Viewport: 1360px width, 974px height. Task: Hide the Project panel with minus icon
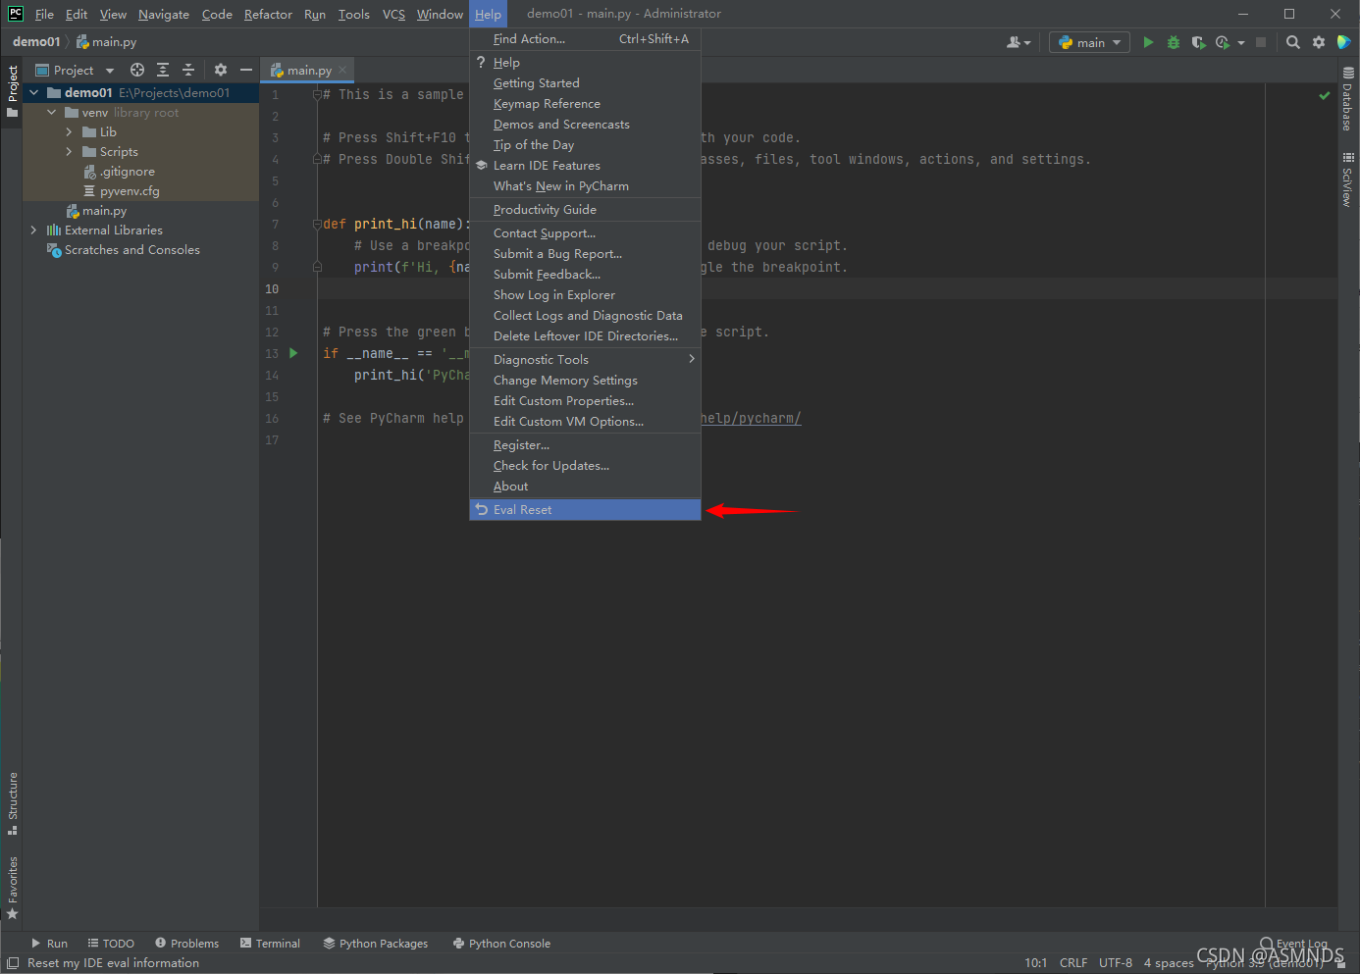coord(246,70)
